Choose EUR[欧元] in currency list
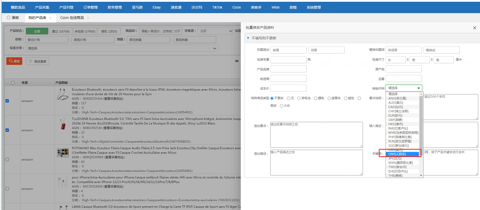The image size is (480, 210). click(x=402, y=116)
